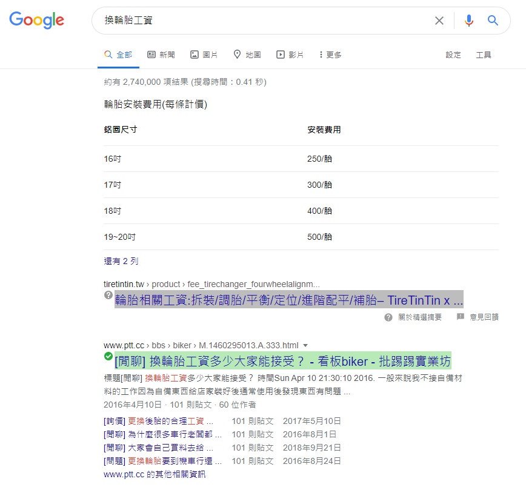Click the feedback flag icon beside 意見回饋
Image resolution: width=526 pixels, height=493 pixels.
(461, 317)
